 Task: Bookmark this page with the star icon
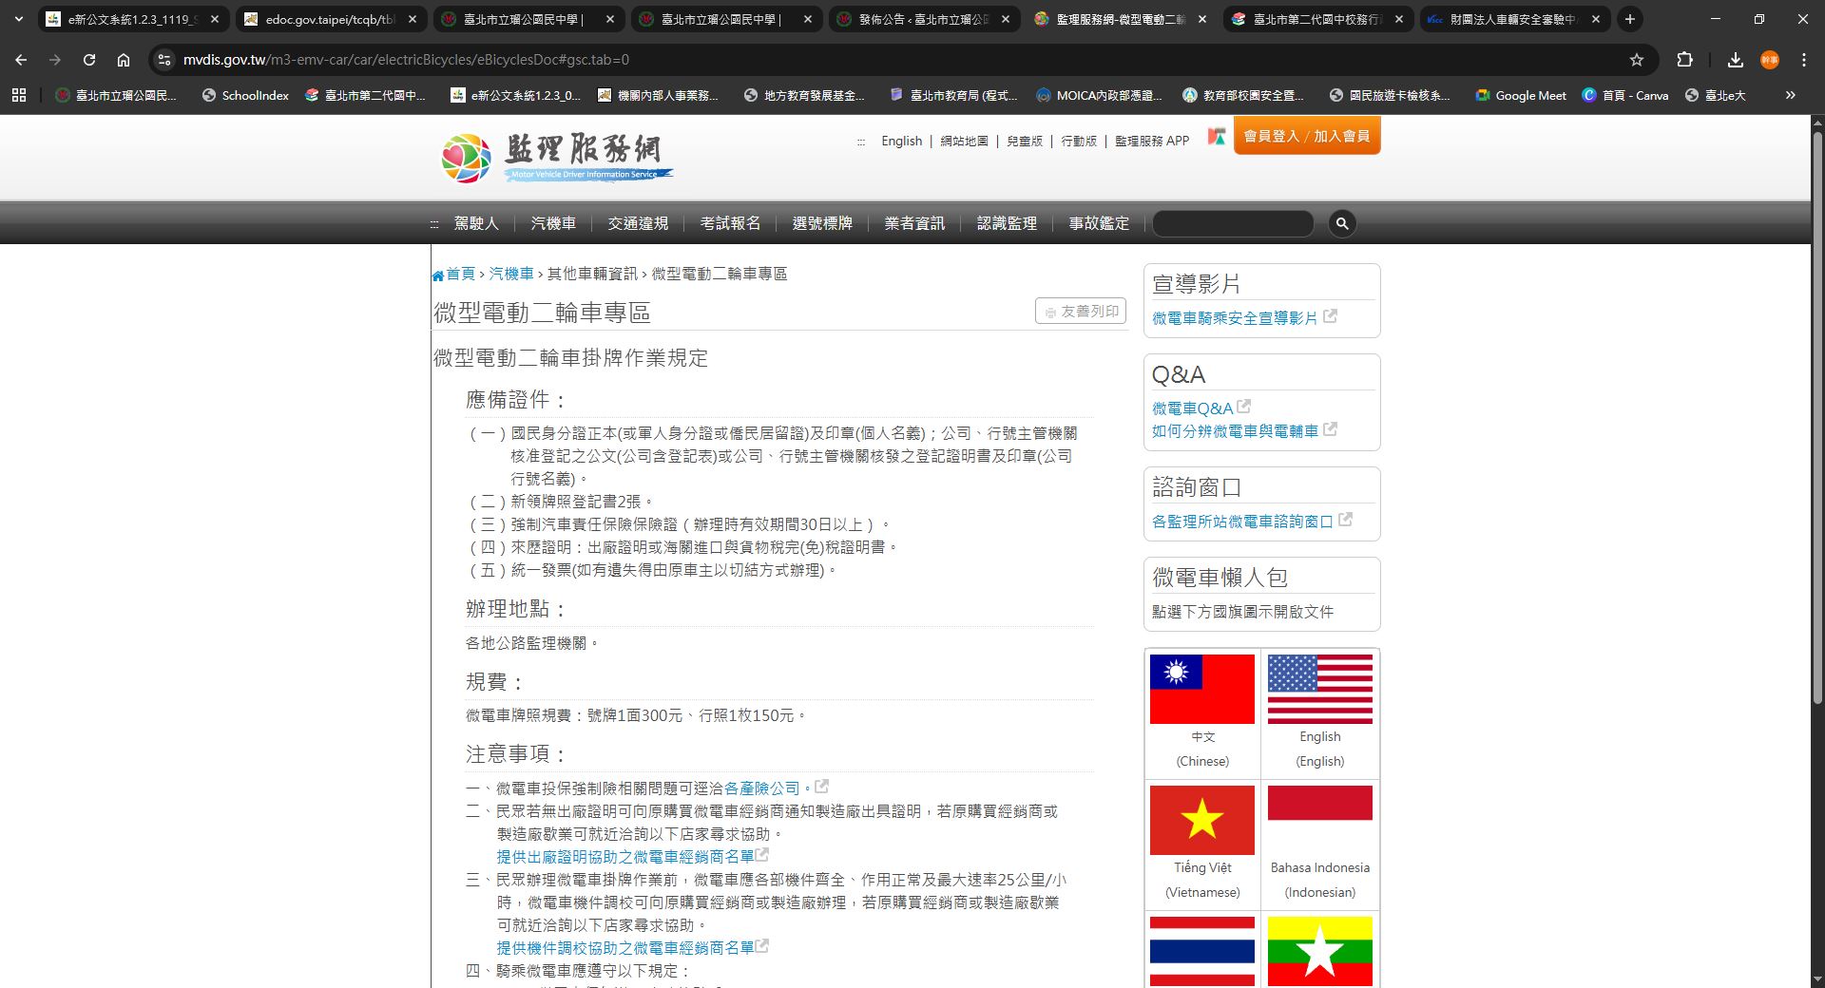[1637, 60]
